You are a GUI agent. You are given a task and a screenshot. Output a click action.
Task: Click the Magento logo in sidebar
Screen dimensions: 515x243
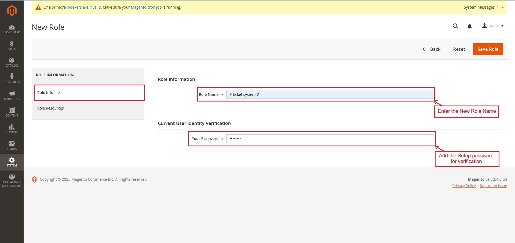12,11
